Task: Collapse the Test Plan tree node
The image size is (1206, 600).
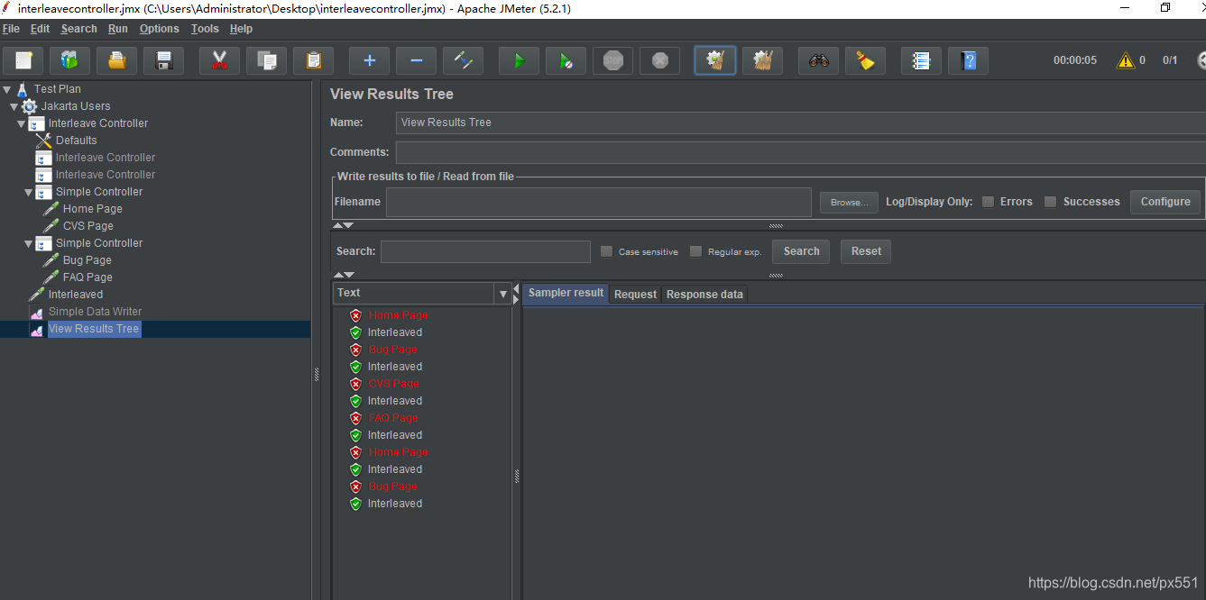Action: click(x=7, y=89)
